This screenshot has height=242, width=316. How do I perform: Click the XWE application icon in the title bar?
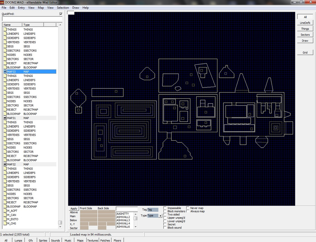(x=2, y=2)
